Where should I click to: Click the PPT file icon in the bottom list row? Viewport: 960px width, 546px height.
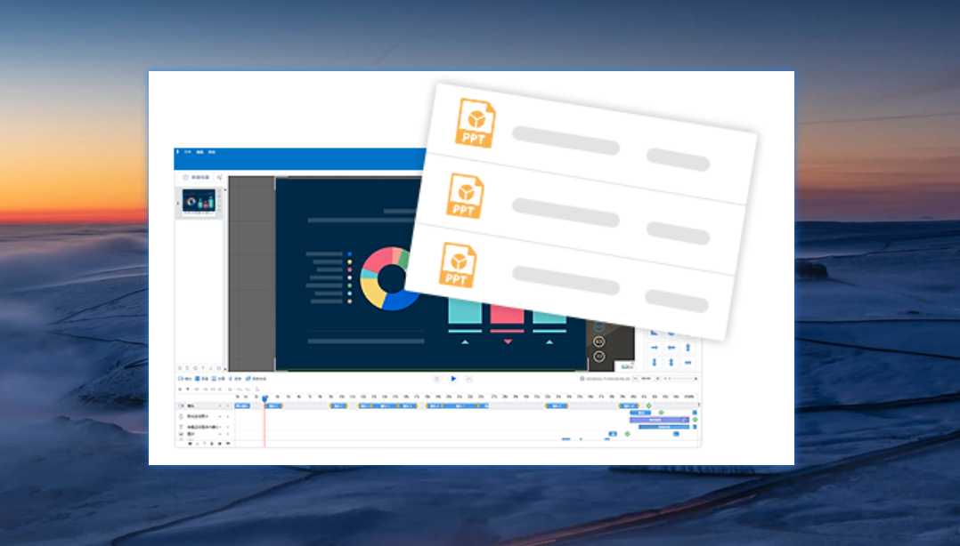pos(458,265)
